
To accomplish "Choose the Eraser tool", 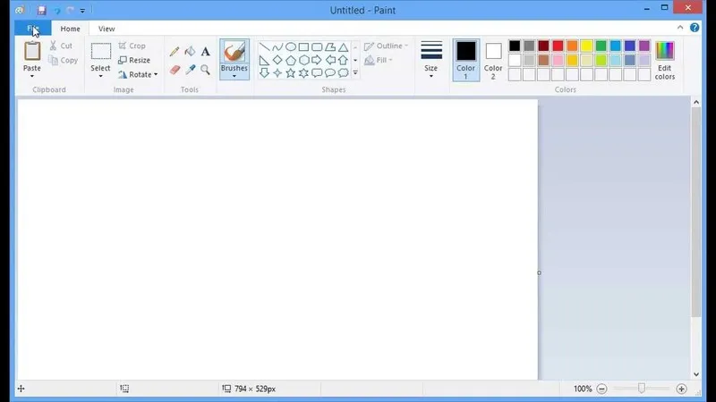I will point(175,70).
